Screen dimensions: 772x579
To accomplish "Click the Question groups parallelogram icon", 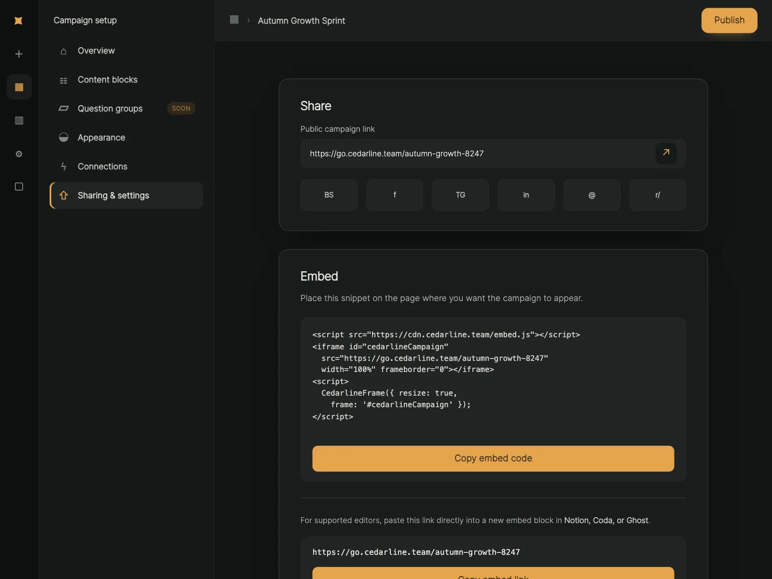I will [x=63, y=109].
